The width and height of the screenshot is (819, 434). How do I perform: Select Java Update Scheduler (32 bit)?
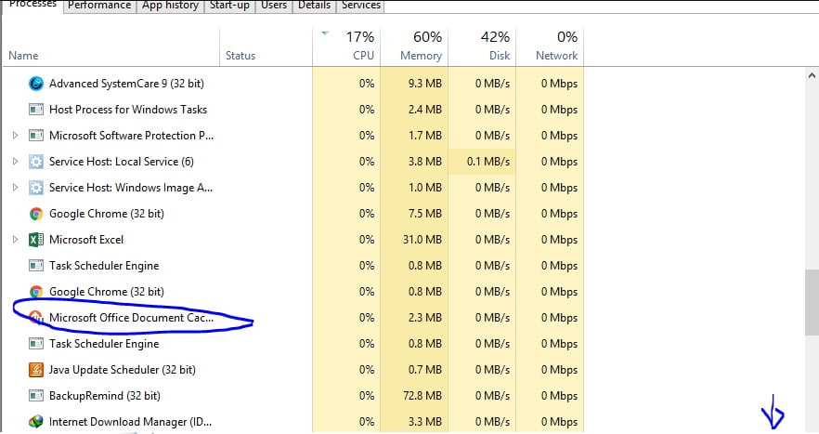click(x=123, y=370)
